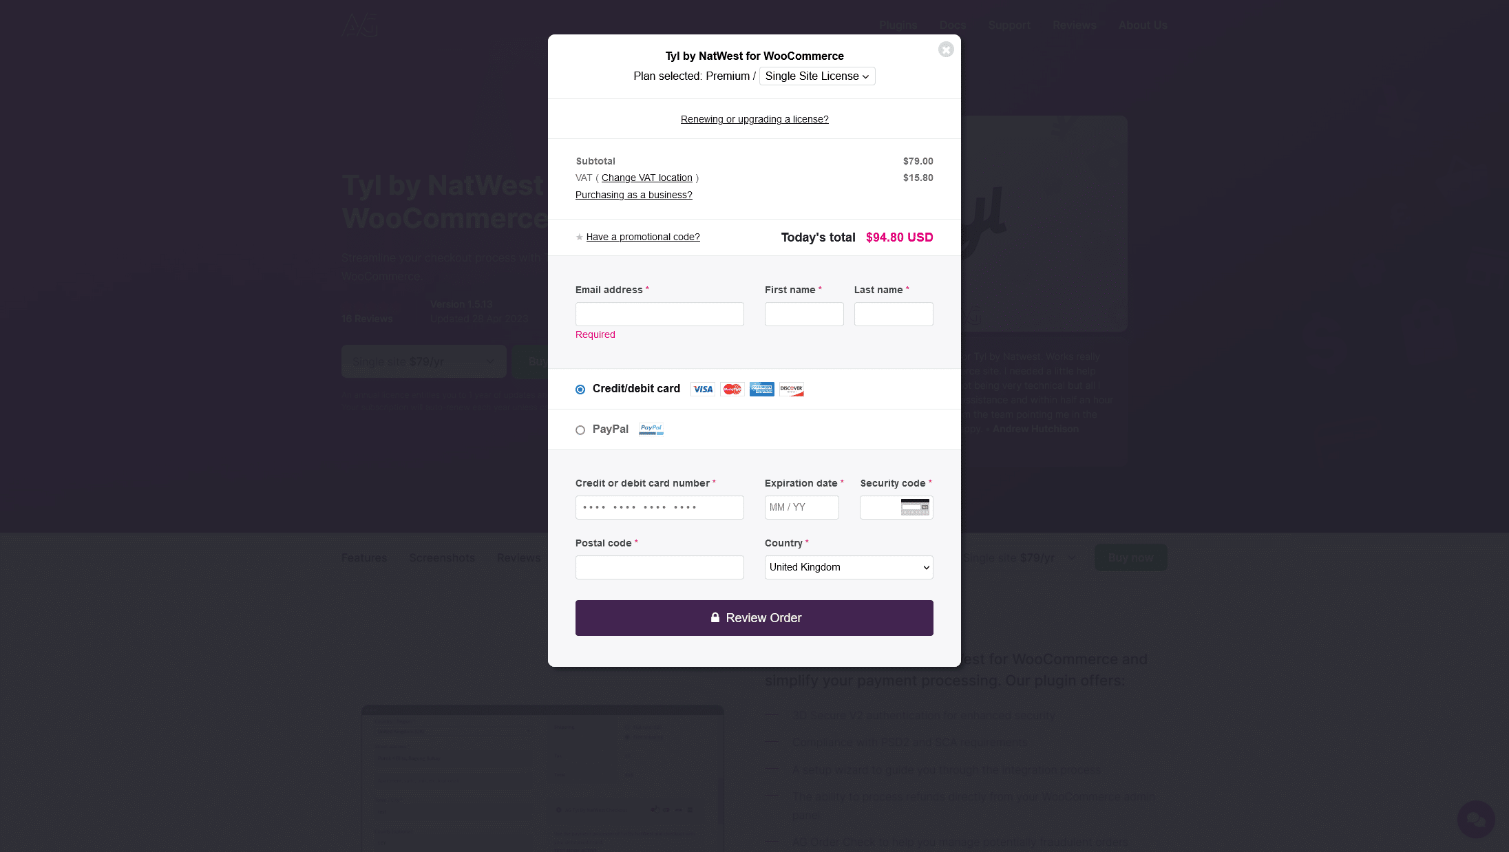Click the Discover card logo
Viewport: 1509px width, 852px height.
[x=792, y=390]
